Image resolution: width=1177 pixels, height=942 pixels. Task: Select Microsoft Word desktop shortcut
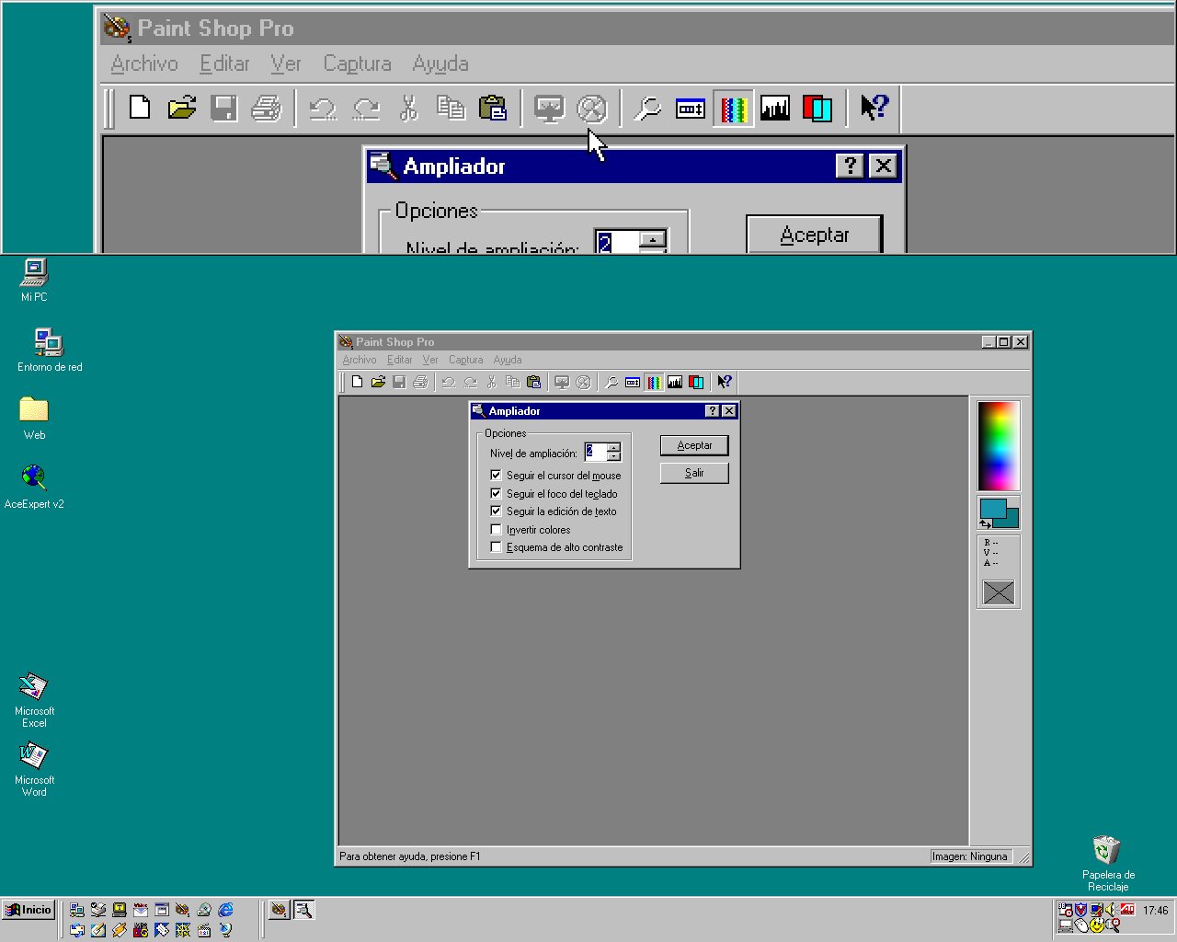pos(34,769)
